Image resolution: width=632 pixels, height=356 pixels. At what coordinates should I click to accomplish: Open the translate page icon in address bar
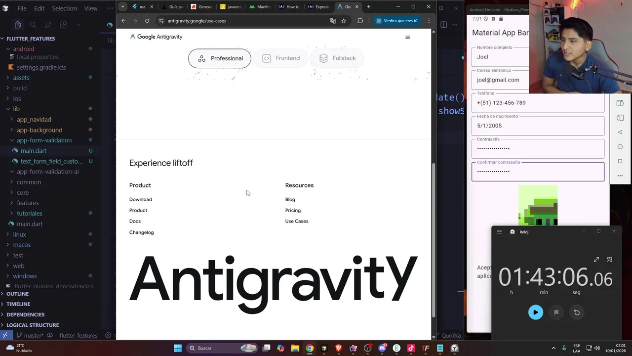click(x=333, y=21)
